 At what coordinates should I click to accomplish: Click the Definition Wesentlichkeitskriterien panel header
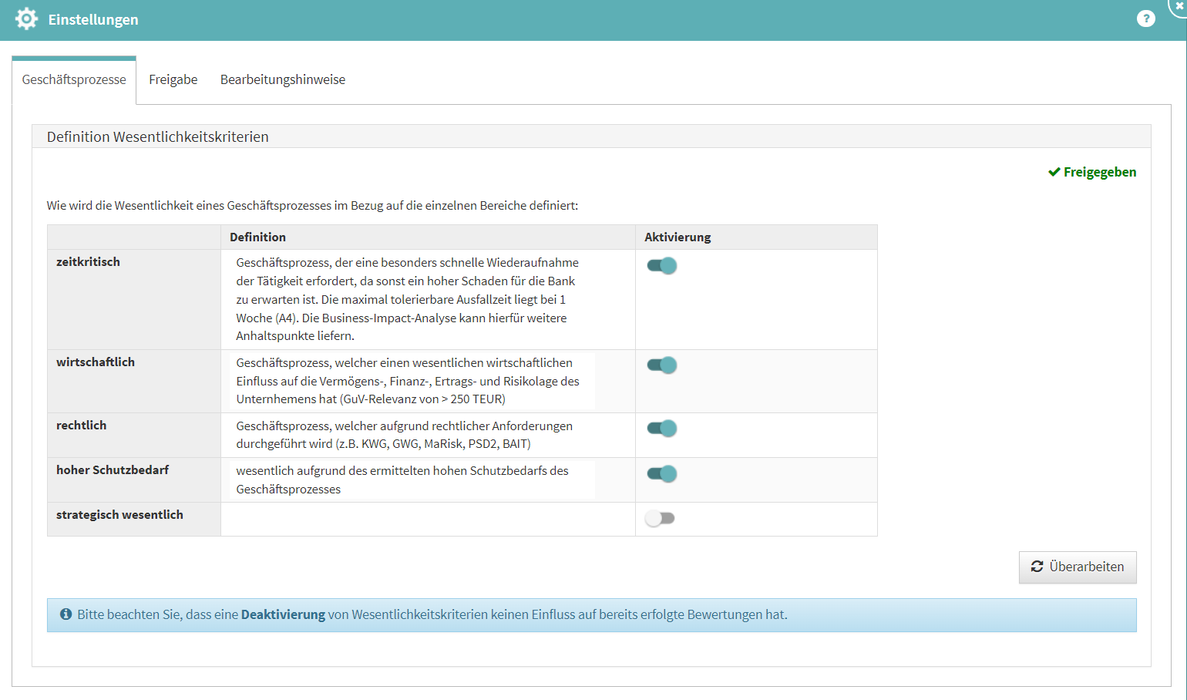[x=158, y=137]
